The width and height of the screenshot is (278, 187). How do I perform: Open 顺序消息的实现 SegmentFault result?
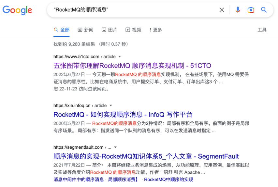(x=146, y=156)
